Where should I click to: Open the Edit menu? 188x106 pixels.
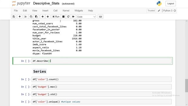point(25,11)
